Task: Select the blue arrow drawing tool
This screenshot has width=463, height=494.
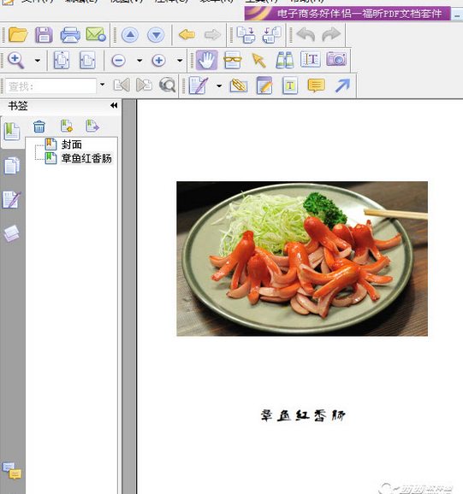Action: [x=342, y=85]
